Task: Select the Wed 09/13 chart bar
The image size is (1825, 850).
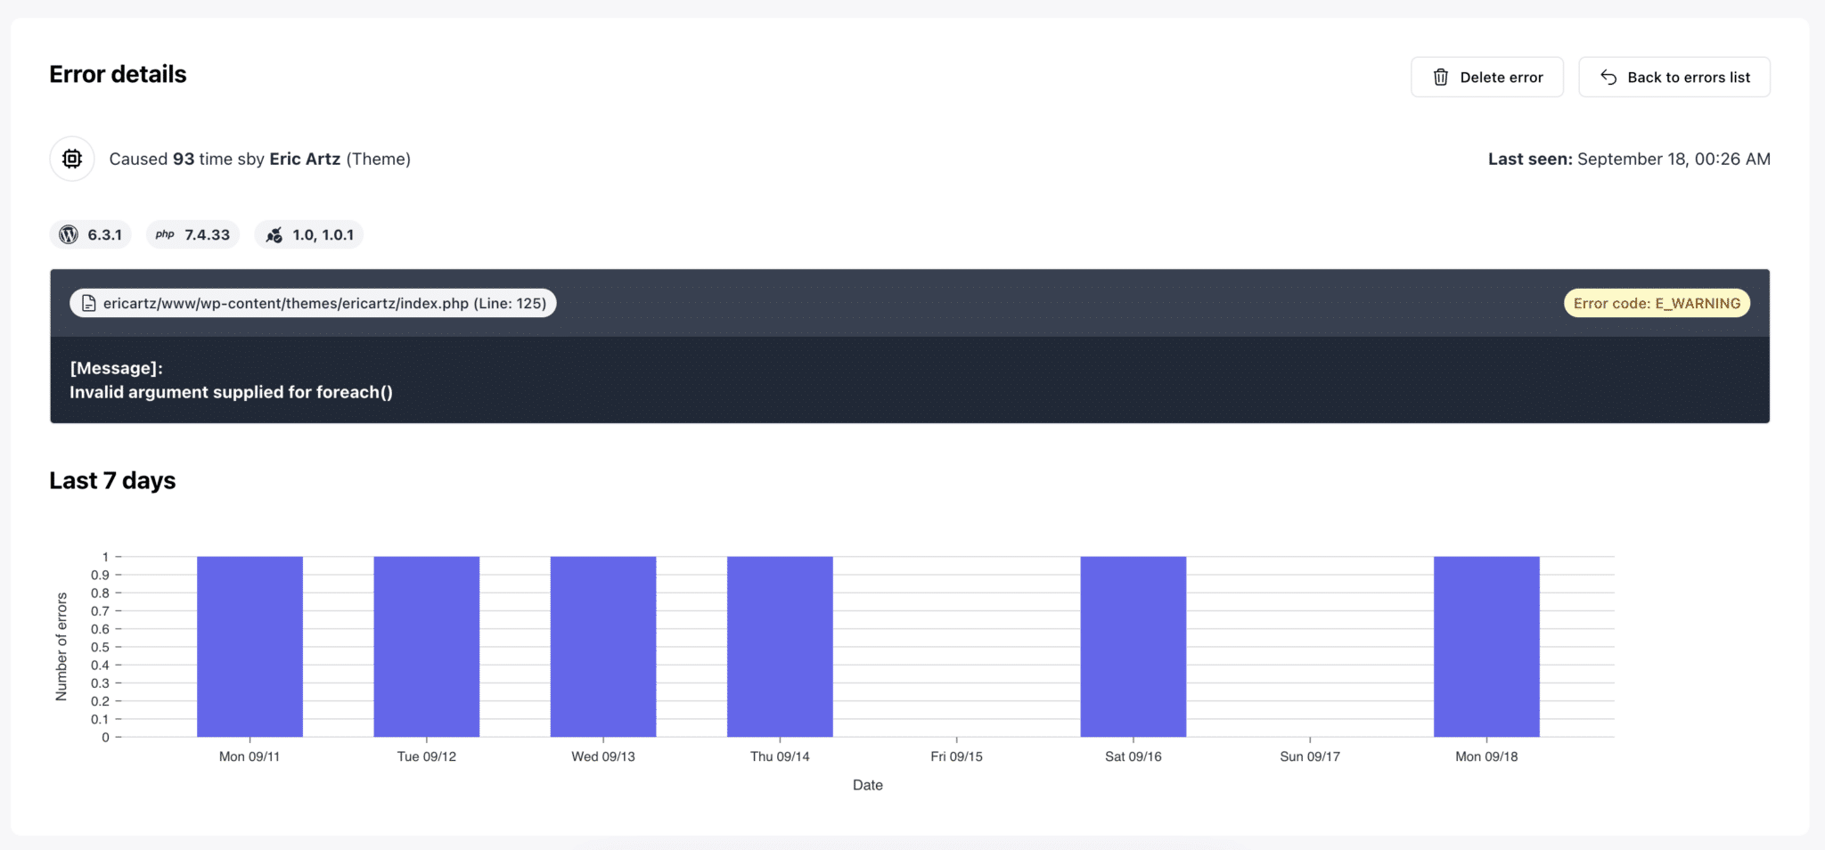Action: 603,647
